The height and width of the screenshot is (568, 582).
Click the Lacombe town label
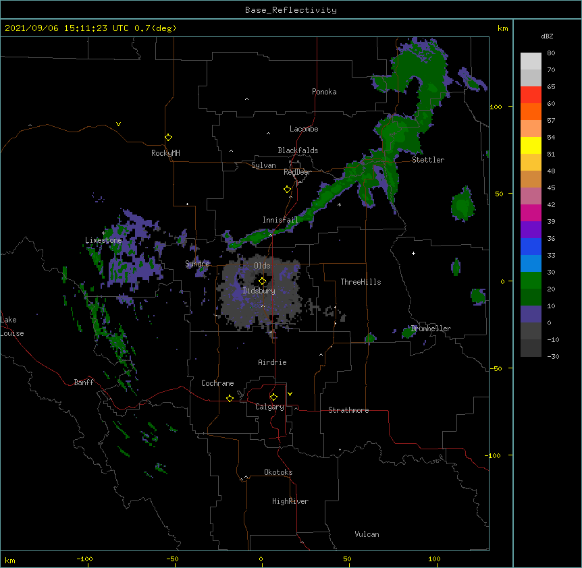pyautogui.click(x=304, y=129)
